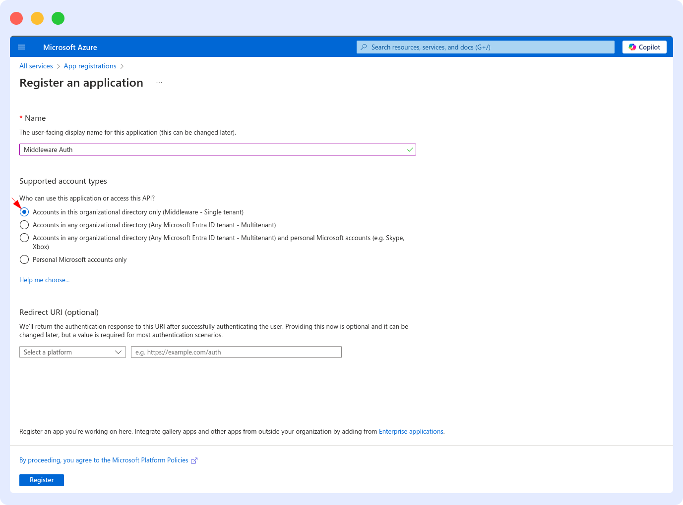This screenshot has width=683, height=505.
Task: Click the external link icon beside Platform Policies
Action: pos(194,460)
